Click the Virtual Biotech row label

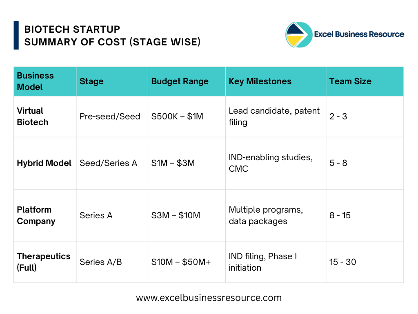[33, 117]
